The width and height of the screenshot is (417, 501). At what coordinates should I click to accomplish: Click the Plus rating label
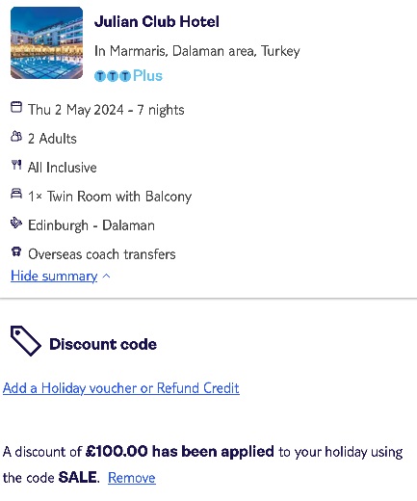147,76
